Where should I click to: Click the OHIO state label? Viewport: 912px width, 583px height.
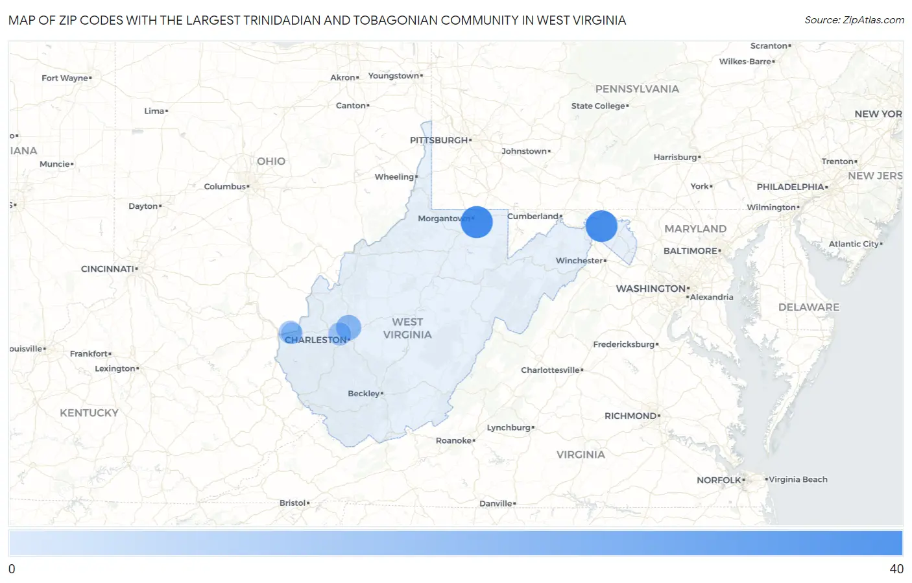tap(271, 161)
